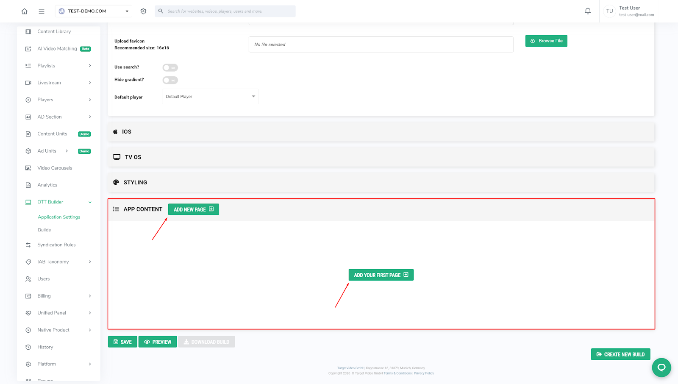
Task: Click the home icon in top bar
Action: (x=25, y=11)
